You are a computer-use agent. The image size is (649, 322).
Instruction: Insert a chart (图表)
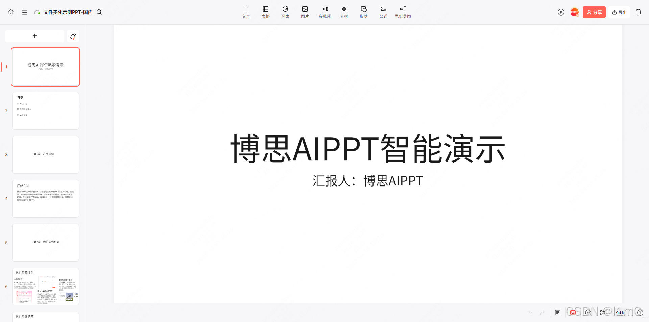[285, 12]
